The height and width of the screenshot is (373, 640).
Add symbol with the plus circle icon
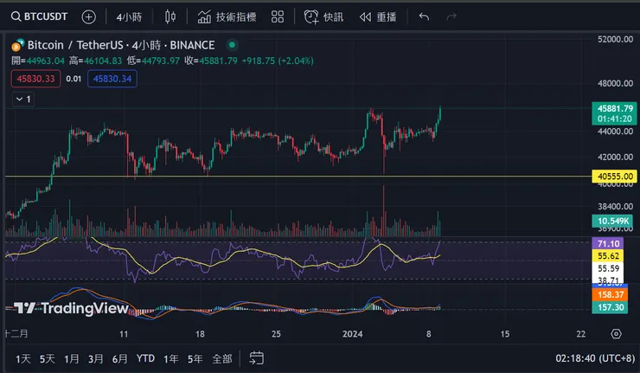88,16
